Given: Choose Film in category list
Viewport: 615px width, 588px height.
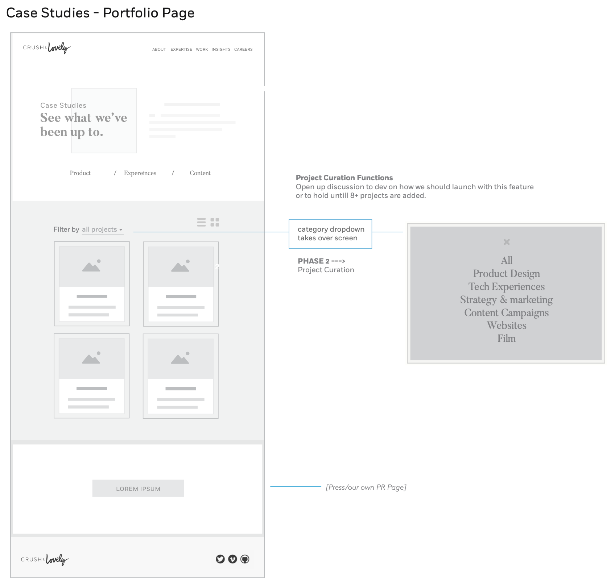Looking at the screenshot, I should click(506, 339).
